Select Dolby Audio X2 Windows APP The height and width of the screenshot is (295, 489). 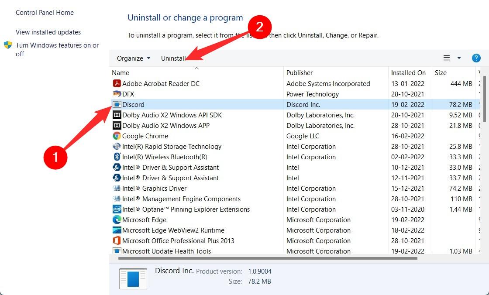(166, 125)
